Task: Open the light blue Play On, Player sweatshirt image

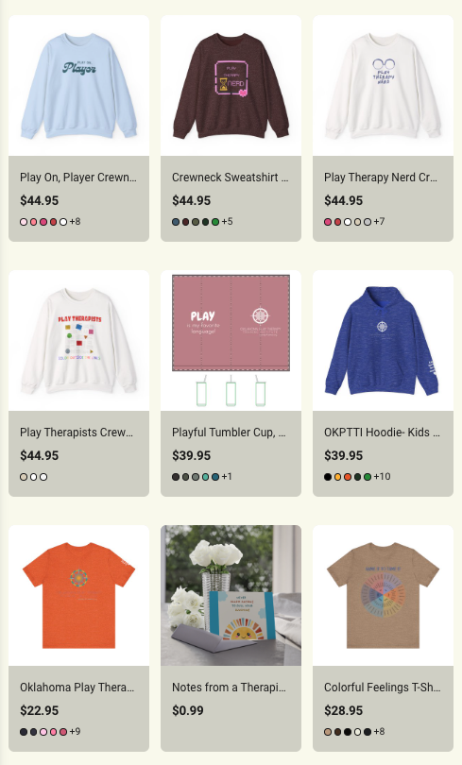Action: [x=78, y=85]
